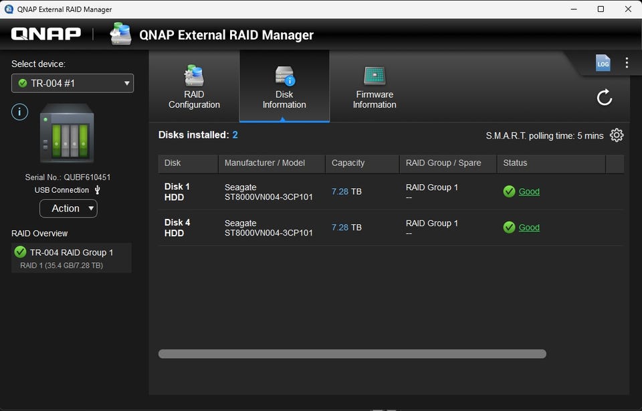Click Disk 1 capacity 7.28 TB value
Image resolution: width=642 pixels, height=411 pixels.
pyautogui.click(x=346, y=191)
